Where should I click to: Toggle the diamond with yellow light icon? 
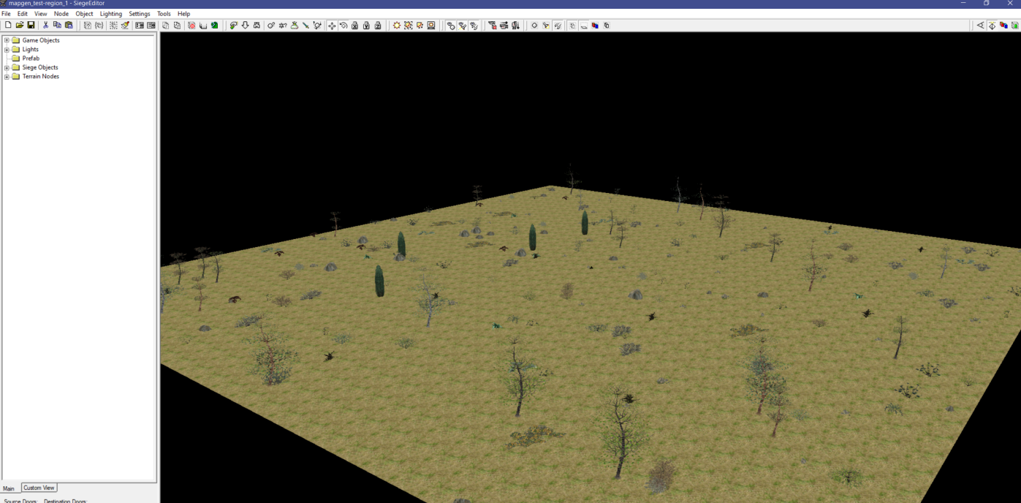coord(992,25)
